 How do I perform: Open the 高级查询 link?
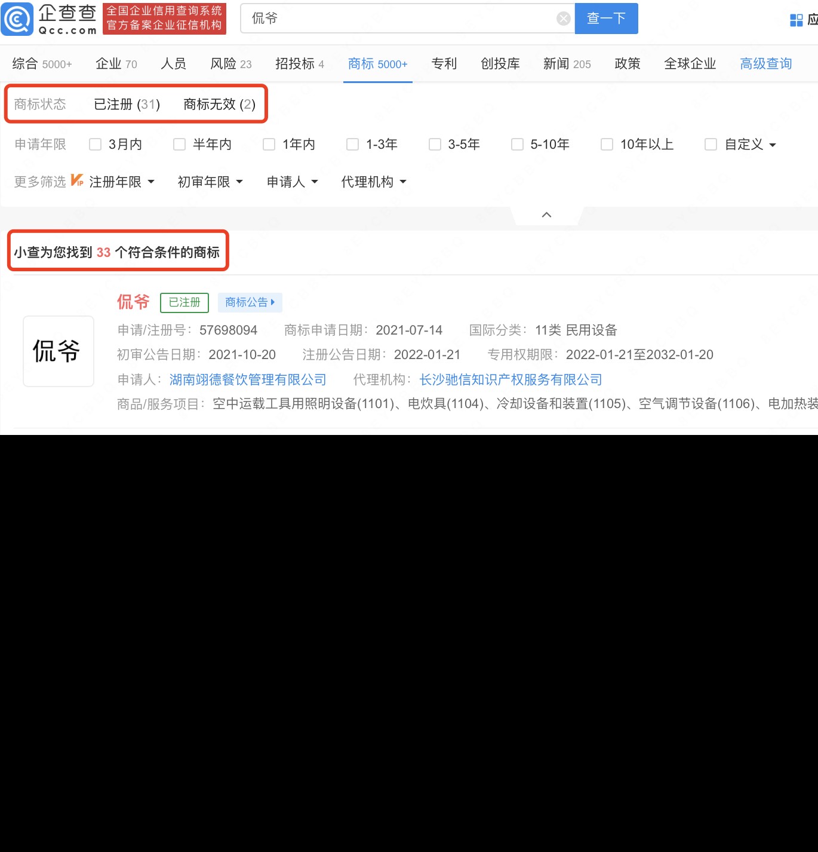click(766, 64)
